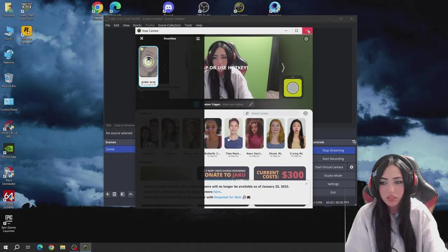Move scene up arrow
The width and height of the screenshot is (448, 252).
click(x=131, y=194)
